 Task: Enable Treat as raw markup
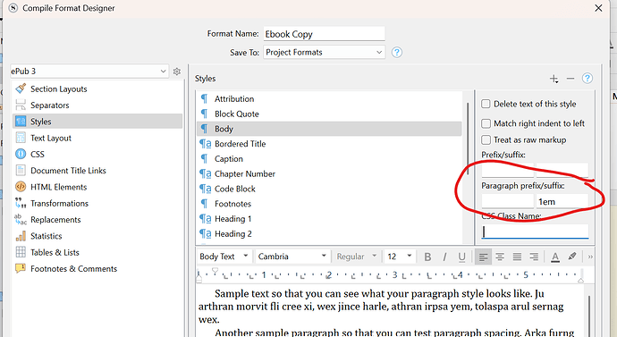[486, 140]
